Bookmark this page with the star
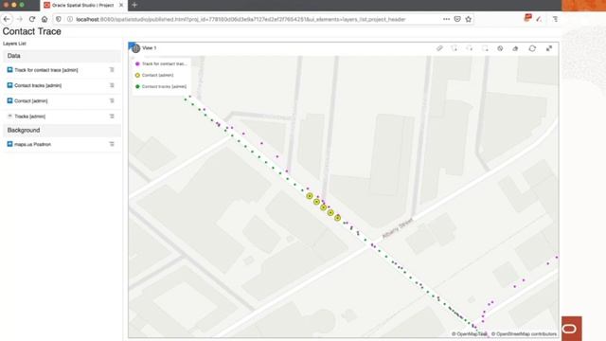The image size is (606, 341). (469, 19)
